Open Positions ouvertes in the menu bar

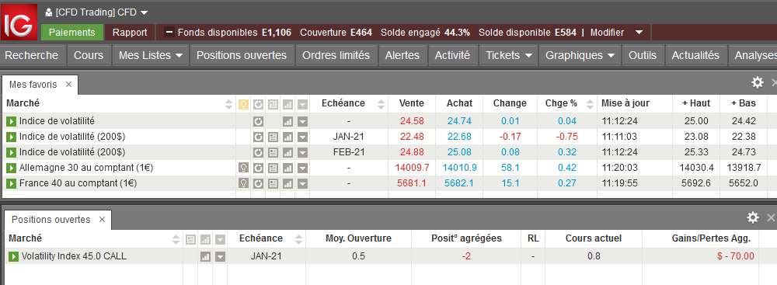tap(242, 55)
